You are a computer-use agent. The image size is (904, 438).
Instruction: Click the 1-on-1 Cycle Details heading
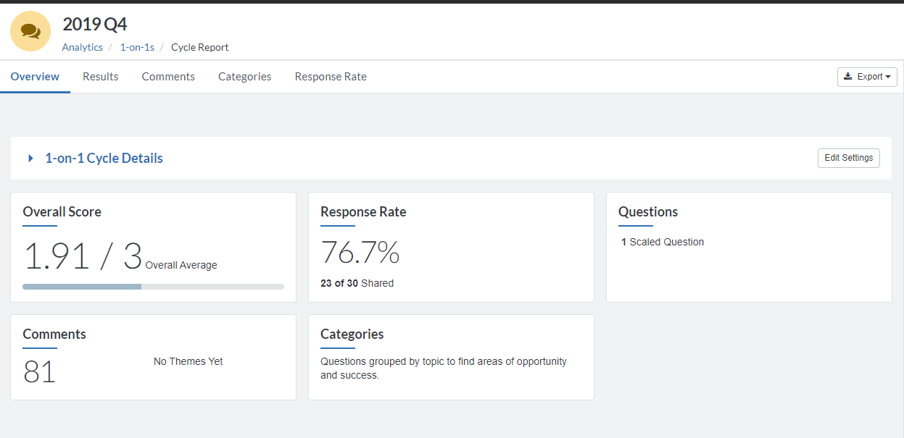pos(104,158)
